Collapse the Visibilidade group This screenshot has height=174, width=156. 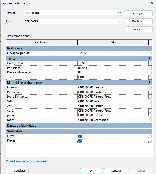(x=149, y=131)
